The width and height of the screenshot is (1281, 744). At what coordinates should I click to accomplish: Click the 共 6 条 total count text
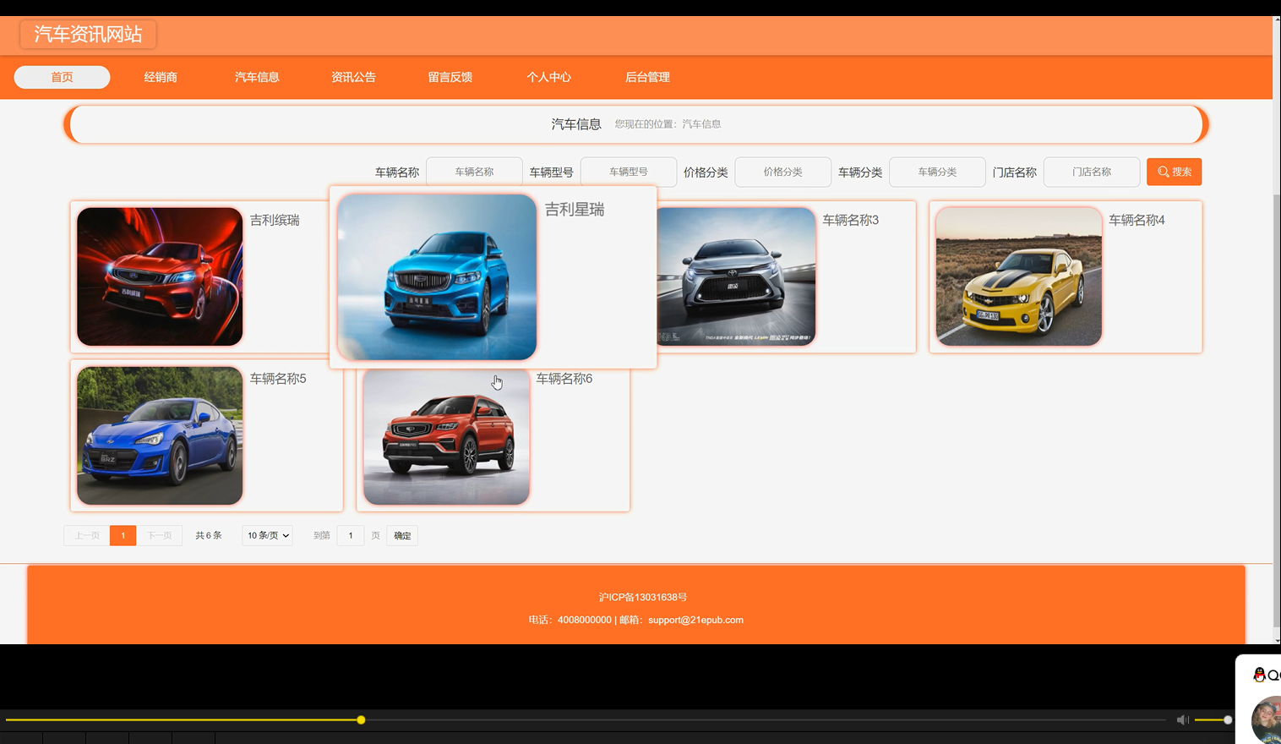[209, 535]
